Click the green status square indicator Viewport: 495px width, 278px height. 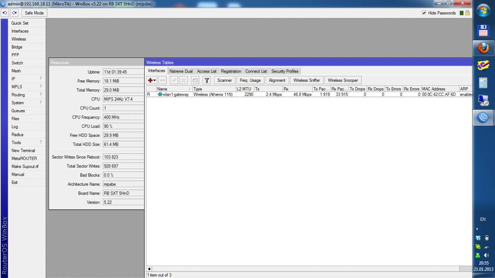point(461,13)
